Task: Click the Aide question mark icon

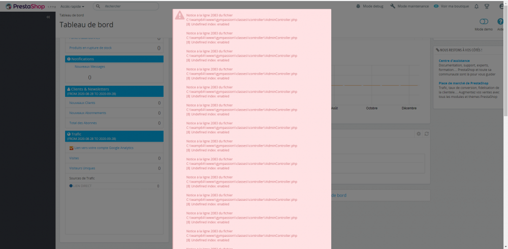Action: [500, 22]
